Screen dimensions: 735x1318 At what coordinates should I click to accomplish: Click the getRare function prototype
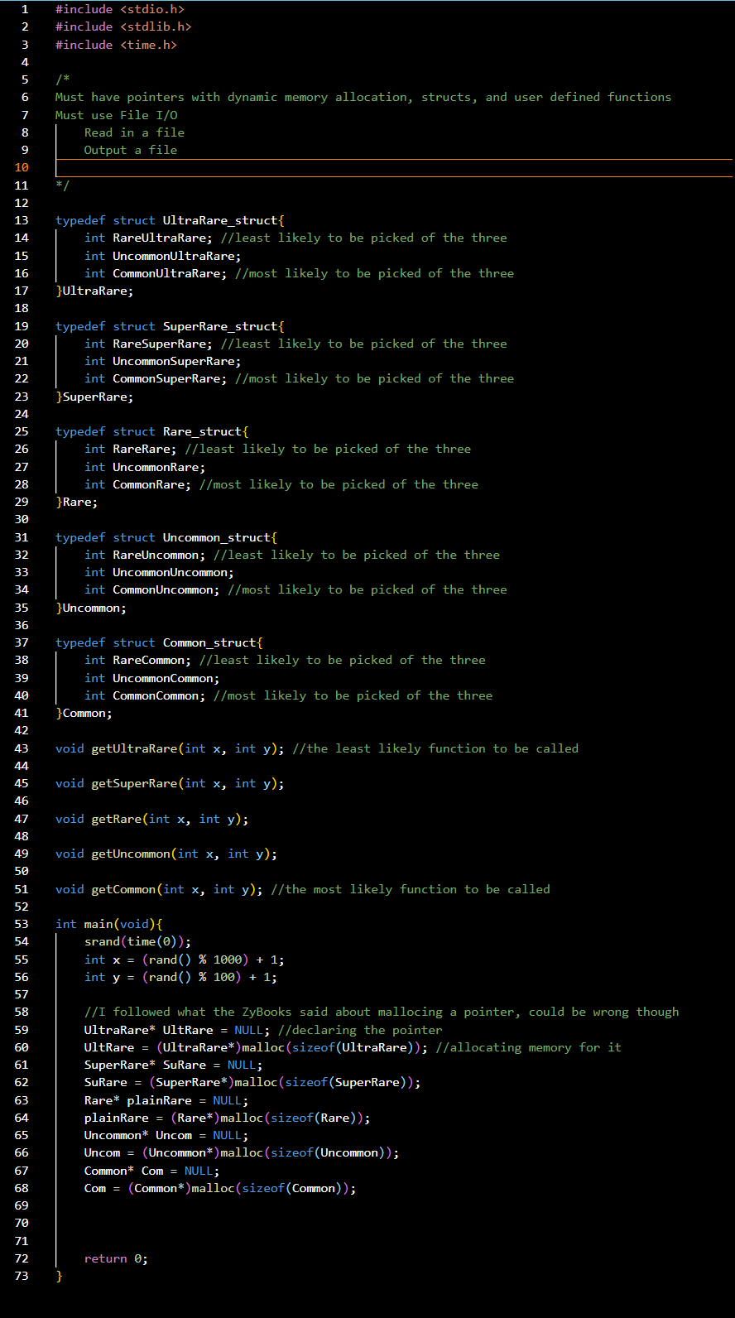pyautogui.click(x=152, y=819)
